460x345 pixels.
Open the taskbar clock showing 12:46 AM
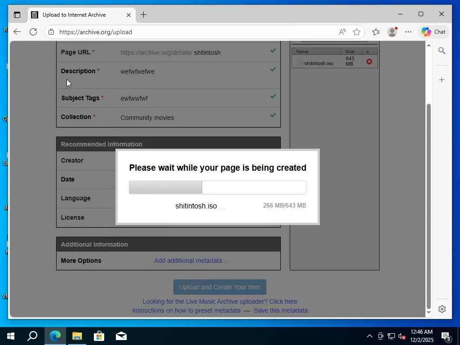(x=421, y=336)
